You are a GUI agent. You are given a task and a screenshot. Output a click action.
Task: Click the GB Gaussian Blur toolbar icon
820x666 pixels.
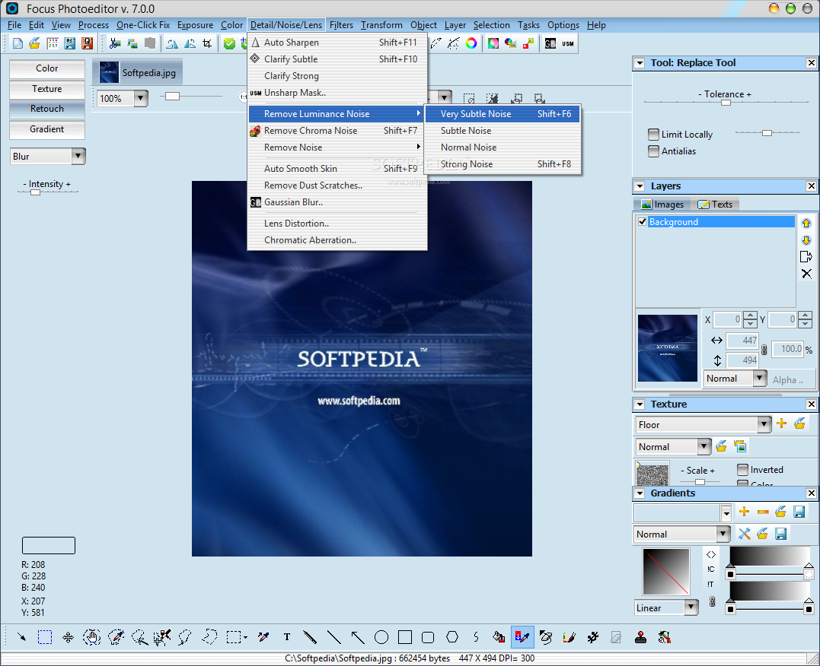(550, 43)
